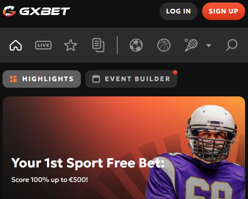Click the football player promo image
Viewport: 248px width, 199px height.
point(195,152)
